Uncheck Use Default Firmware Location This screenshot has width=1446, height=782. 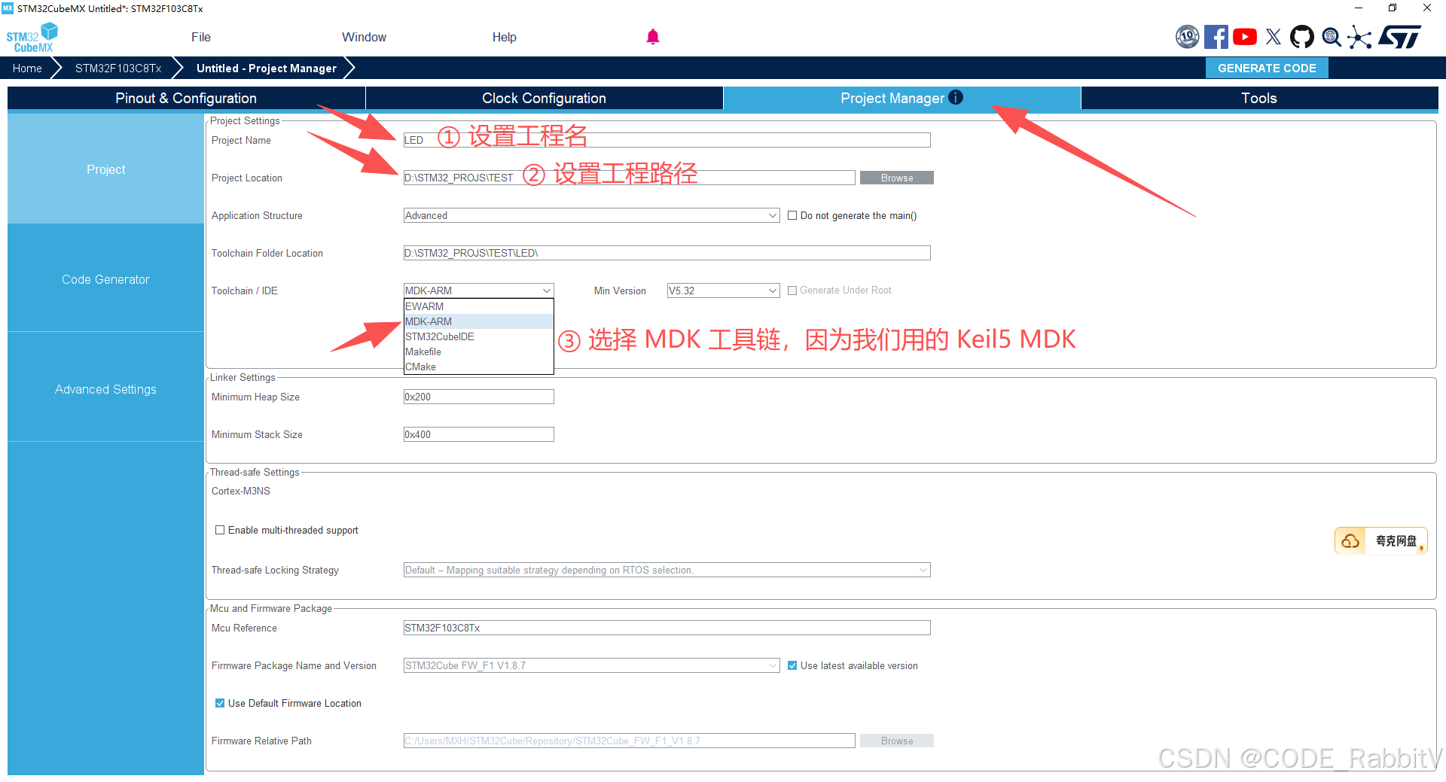220,703
